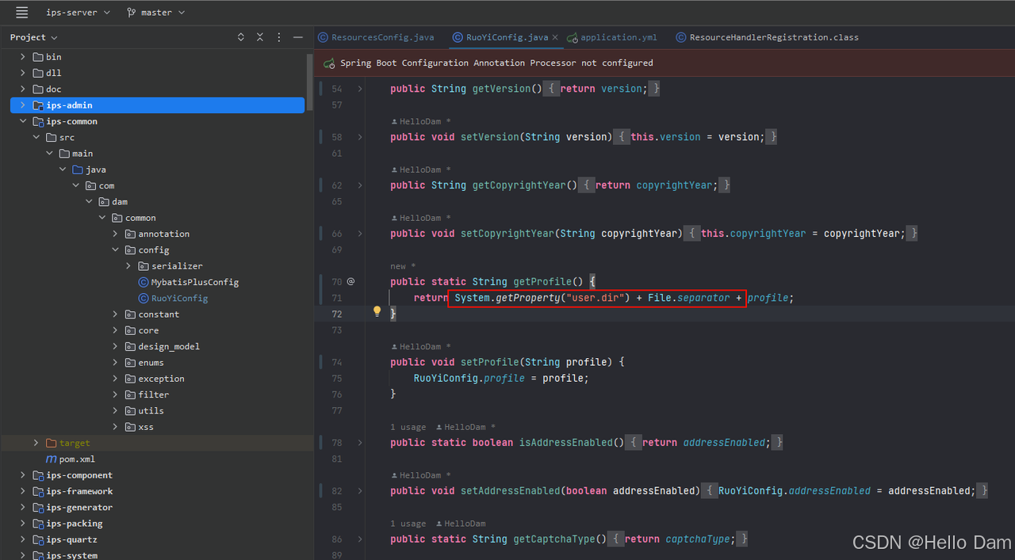The width and height of the screenshot is (1015, 560).
Task: Select the ips-generator module
Action: 73,508
